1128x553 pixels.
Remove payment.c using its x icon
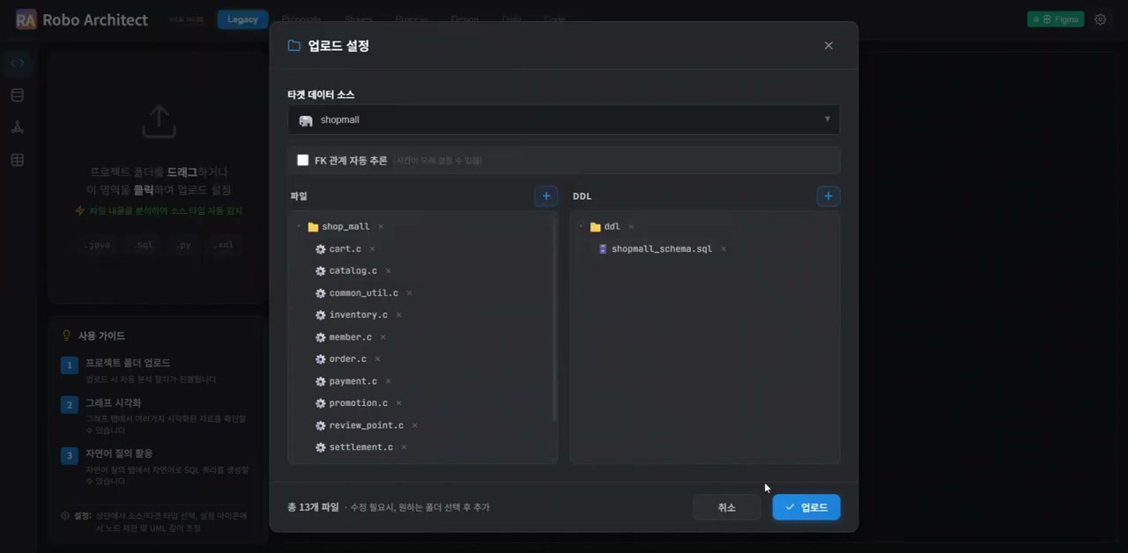[388, 381]
